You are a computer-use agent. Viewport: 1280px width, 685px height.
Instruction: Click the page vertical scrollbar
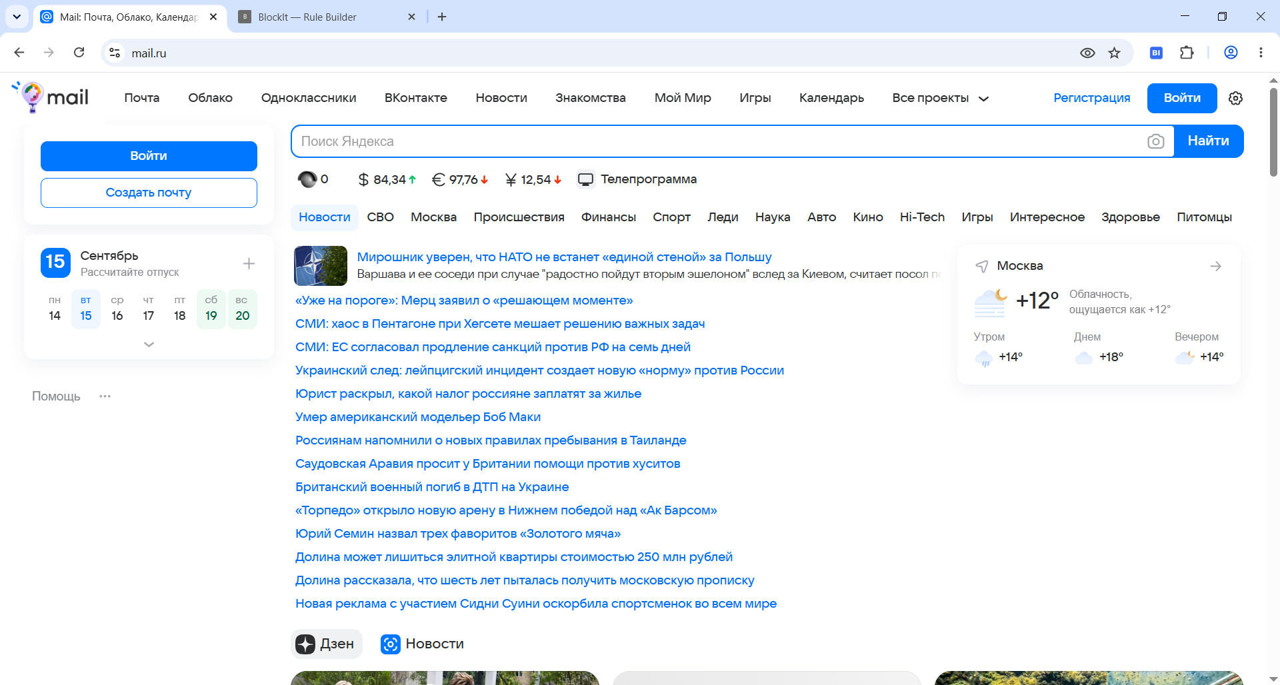pos(1273,132)
